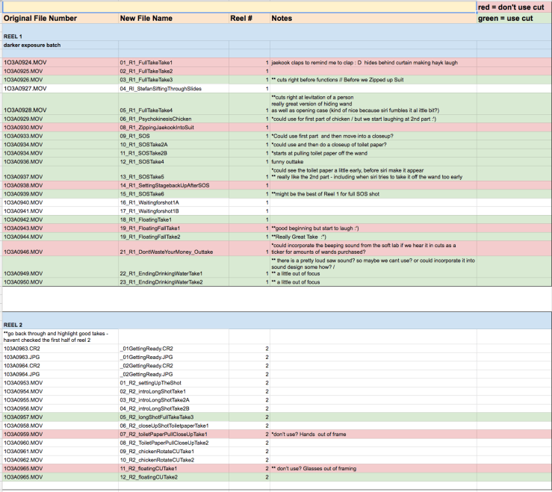Select the '12_R2_floatingCUTake2' cell
552x492 pixels.
point(149,476)
